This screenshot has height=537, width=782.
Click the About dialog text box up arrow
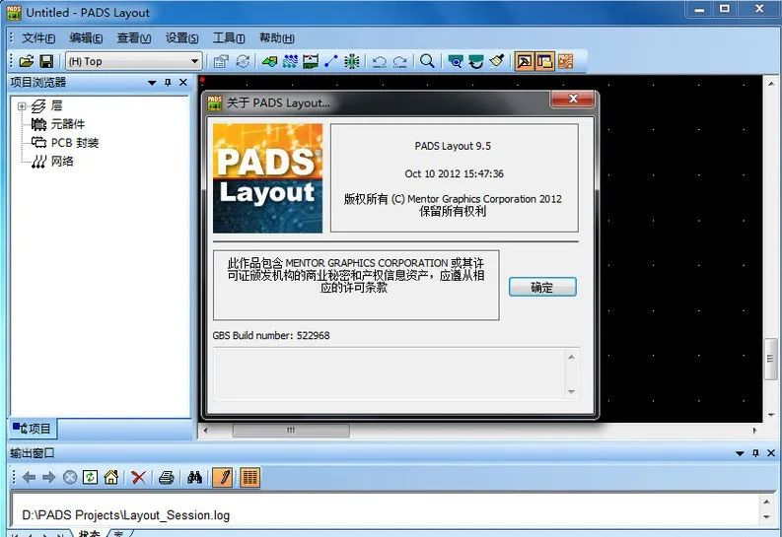coord(572,357)
